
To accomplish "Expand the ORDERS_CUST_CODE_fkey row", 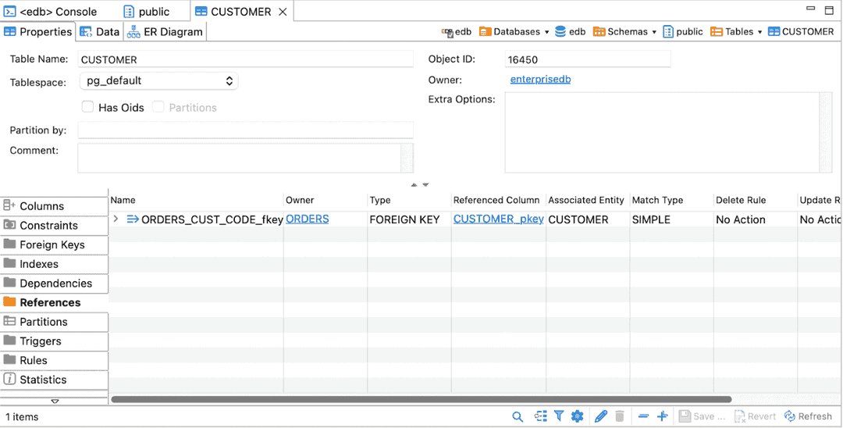I will click(x=116, y=219).
